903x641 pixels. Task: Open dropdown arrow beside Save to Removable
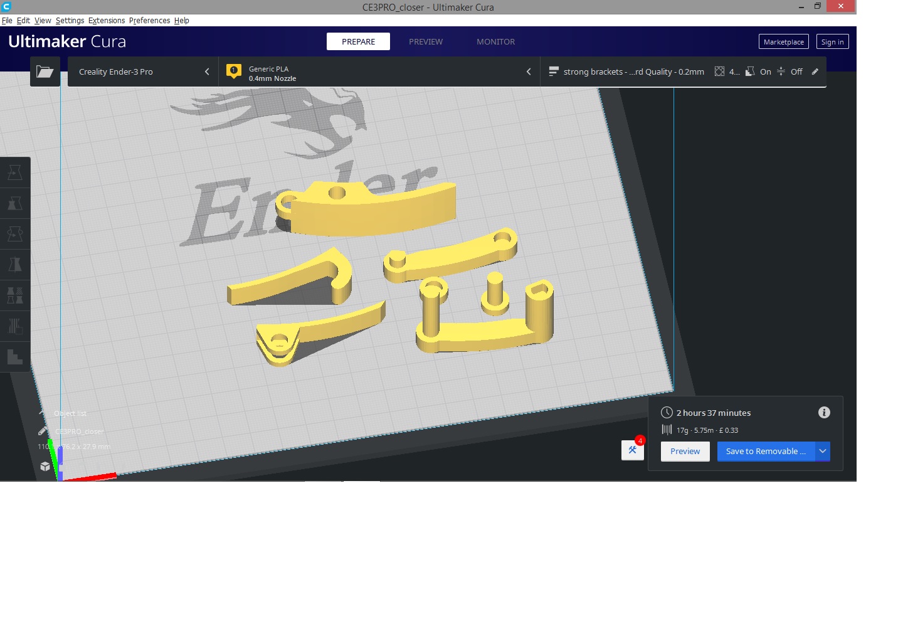click(x=823, y=451)
